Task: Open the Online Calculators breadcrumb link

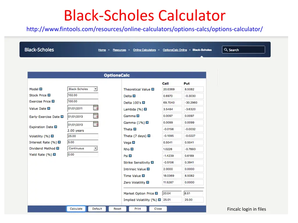Action: coord(144,50)
